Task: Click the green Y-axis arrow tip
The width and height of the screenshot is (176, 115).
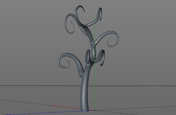Action: tap(94, 20)
